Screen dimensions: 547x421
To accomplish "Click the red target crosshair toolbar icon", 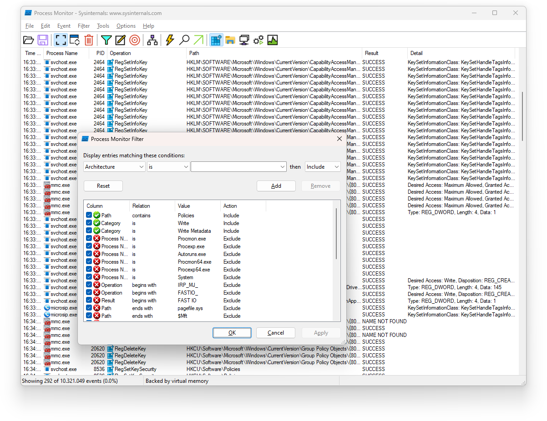I will (134, 40).
